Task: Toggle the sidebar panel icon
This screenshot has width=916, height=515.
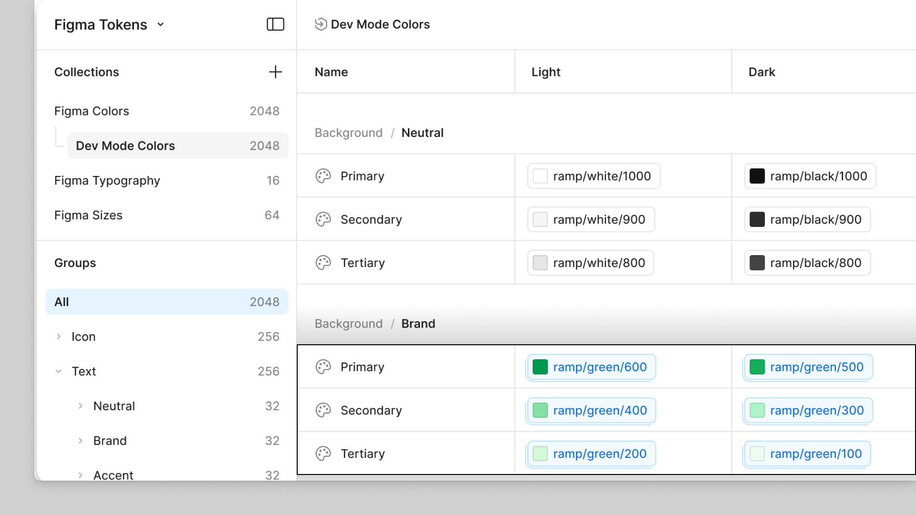Action: 275,24
